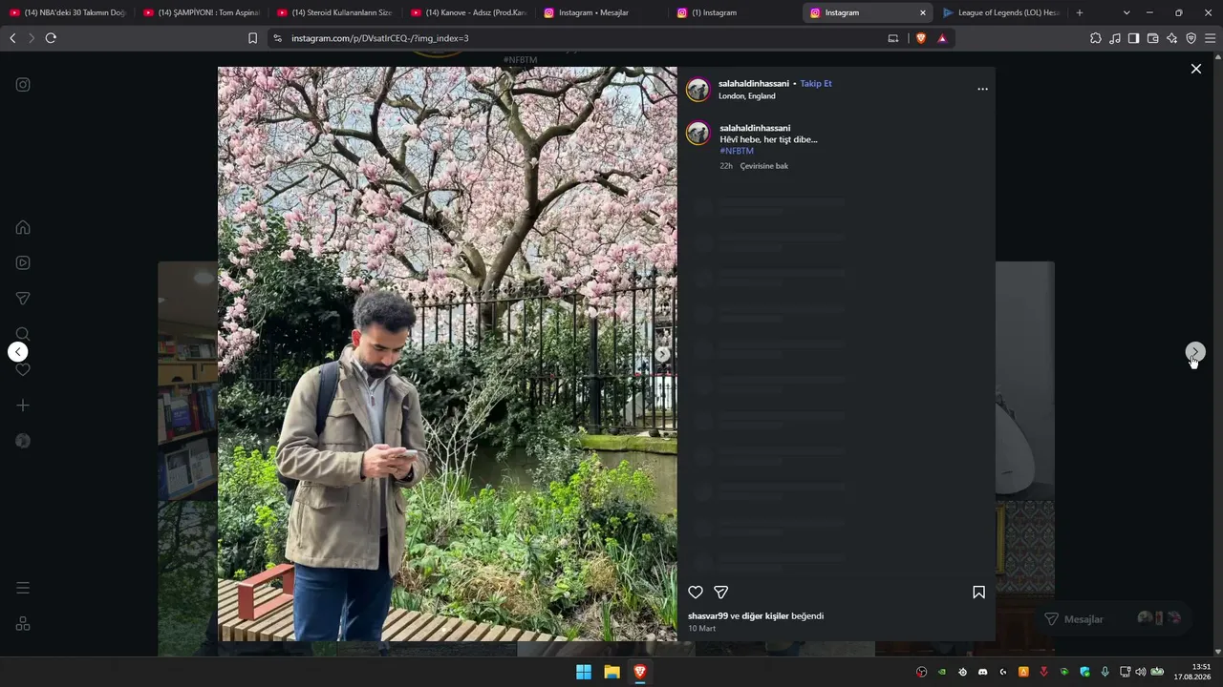Click Brave browser taskbar icon
The image size is (1223, 687).
click(640, 672)
